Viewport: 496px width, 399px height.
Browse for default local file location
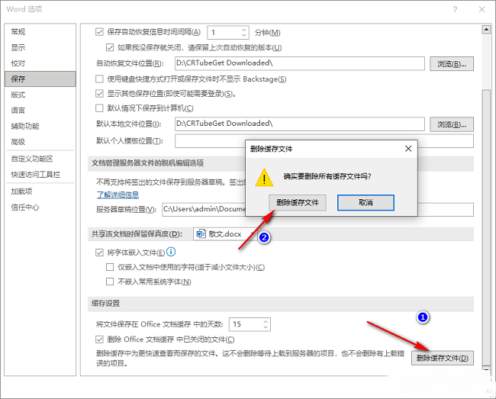coord(452,124)
